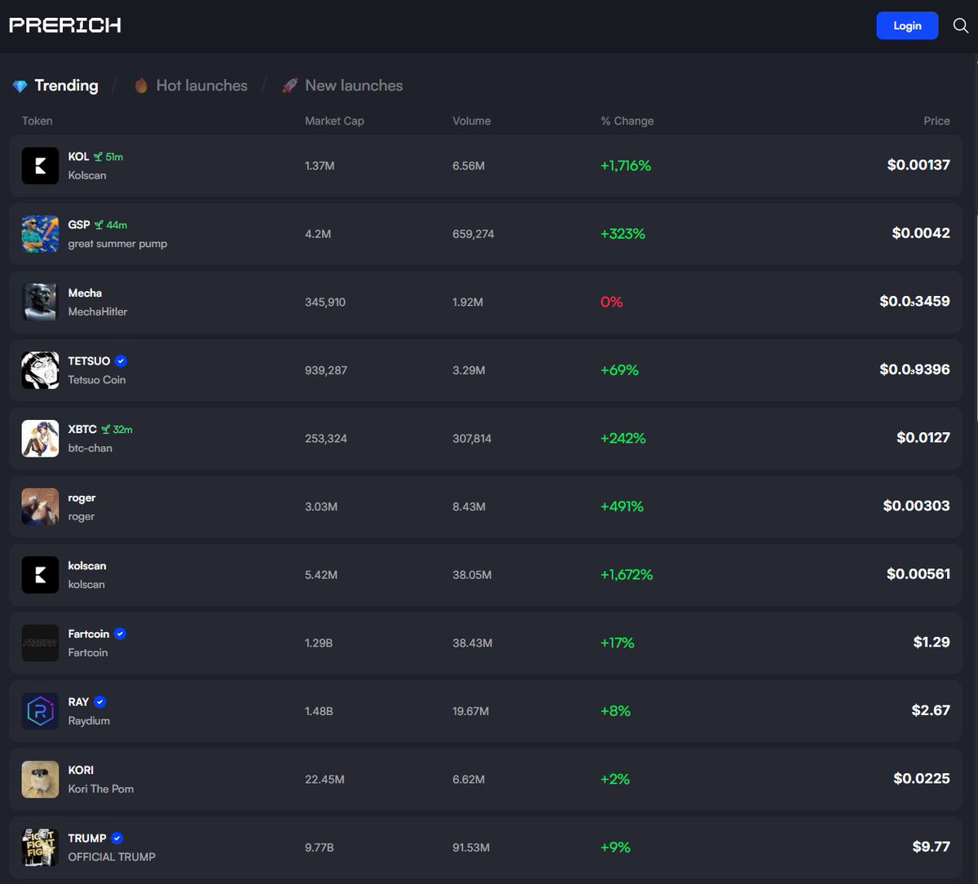Screen dimensions: 978x884
Task: Click the New launches rocket icon
Action: coord(289,86)
